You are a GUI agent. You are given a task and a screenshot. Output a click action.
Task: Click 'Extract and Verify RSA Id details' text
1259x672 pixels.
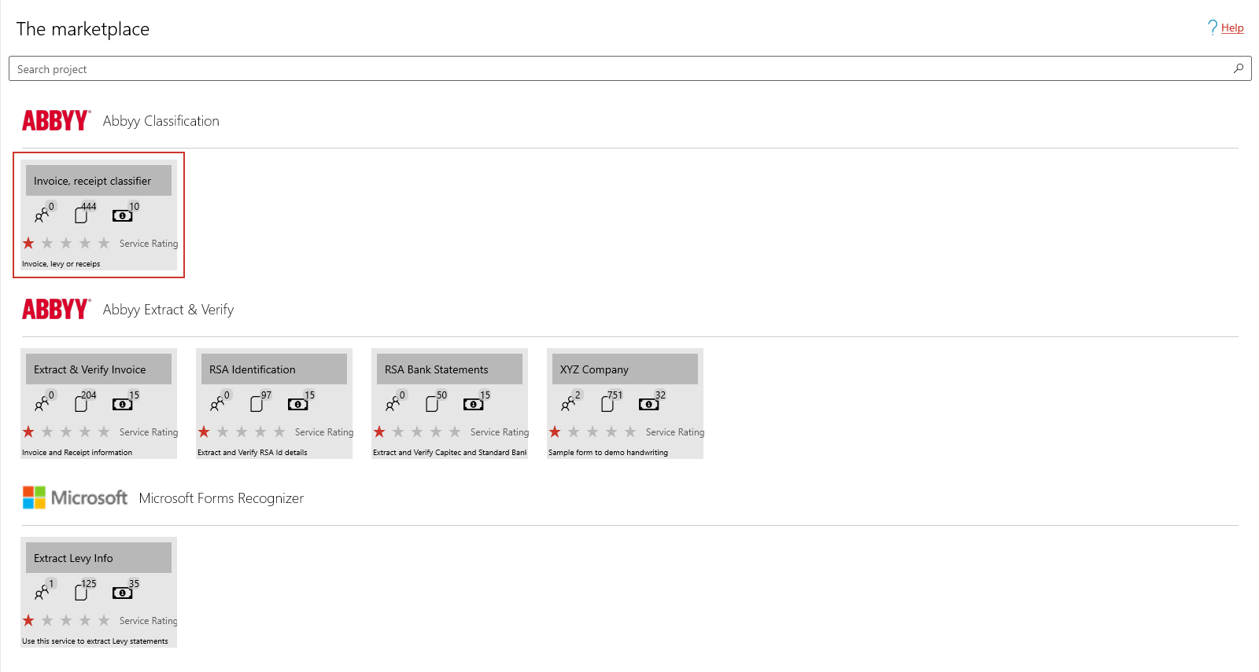click(x=253, y=453)
